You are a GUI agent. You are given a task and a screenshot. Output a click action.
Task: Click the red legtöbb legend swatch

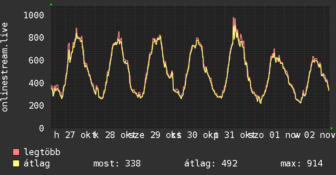(x=16, y=152)
